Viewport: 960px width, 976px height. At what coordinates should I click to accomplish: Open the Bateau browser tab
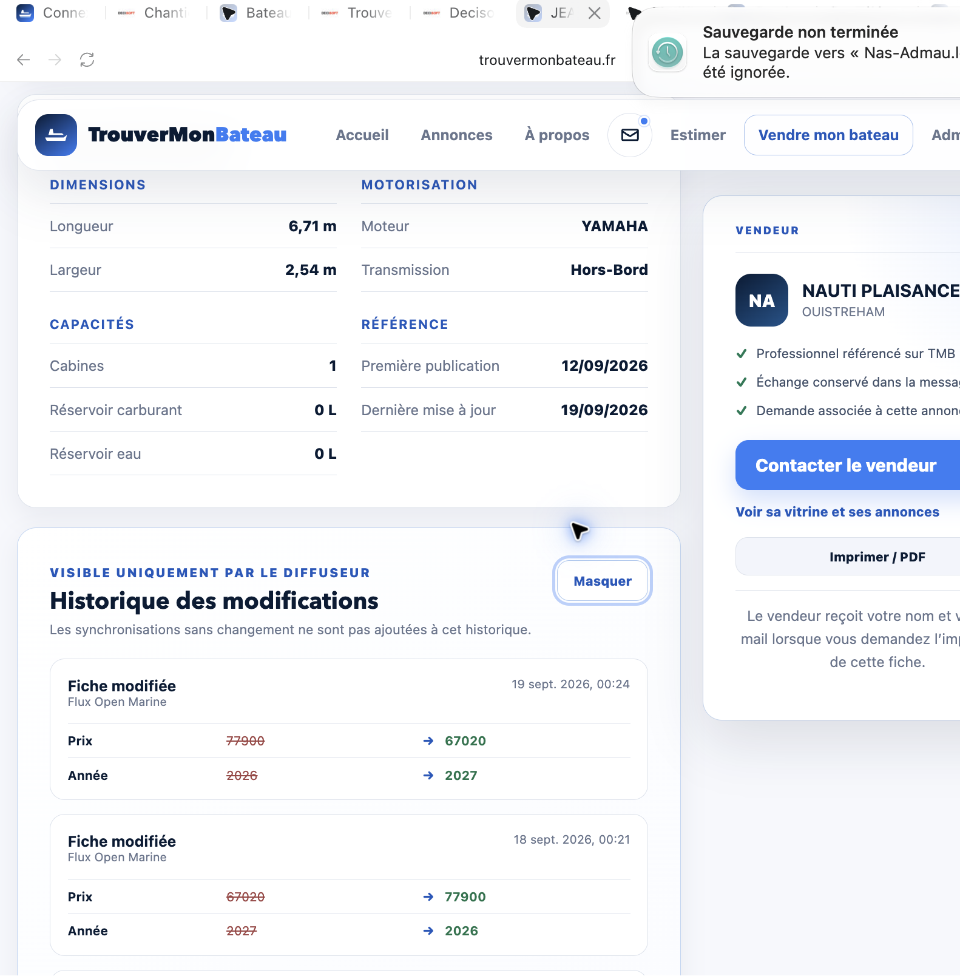(x=256, y=13)
